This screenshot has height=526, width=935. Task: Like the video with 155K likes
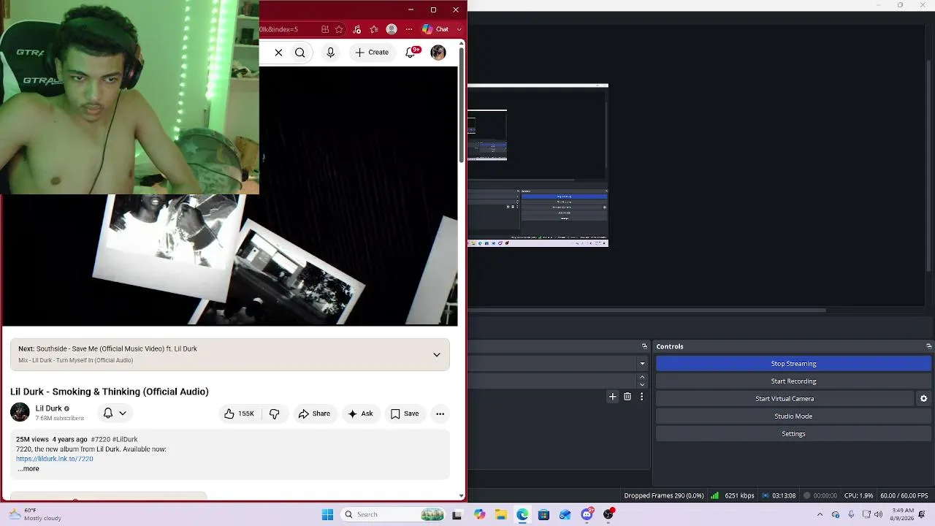pyautogui.click(x=240, y=413)
